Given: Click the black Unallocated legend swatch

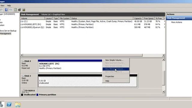Looking at the screenshot, I should click(22, 95).
